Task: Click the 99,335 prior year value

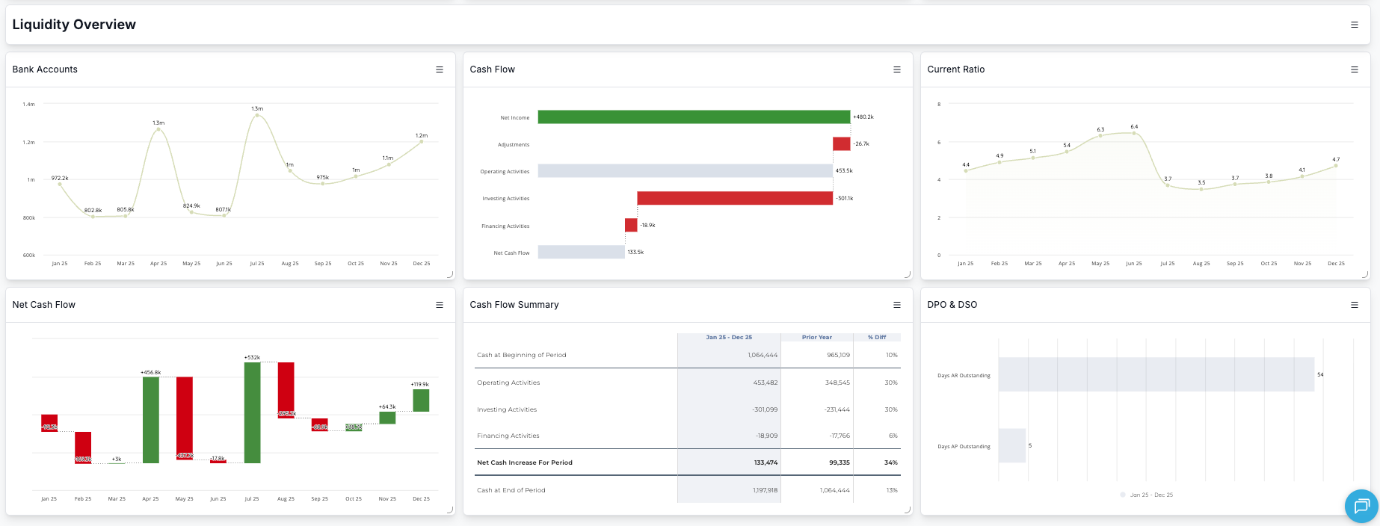Action: [x=840, y=462]
